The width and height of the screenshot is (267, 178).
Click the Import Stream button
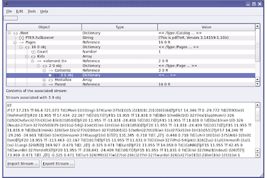pyautogui.click(x=22, y=164)
